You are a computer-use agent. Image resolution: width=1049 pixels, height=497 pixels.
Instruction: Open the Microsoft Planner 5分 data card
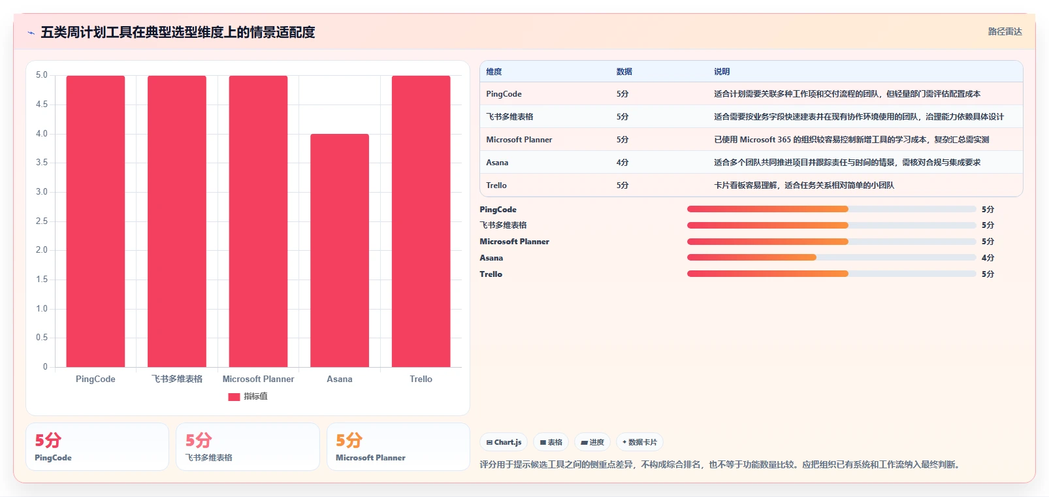398,447
